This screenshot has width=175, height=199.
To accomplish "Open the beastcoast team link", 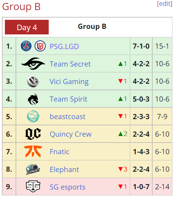I will coord(68,117).
